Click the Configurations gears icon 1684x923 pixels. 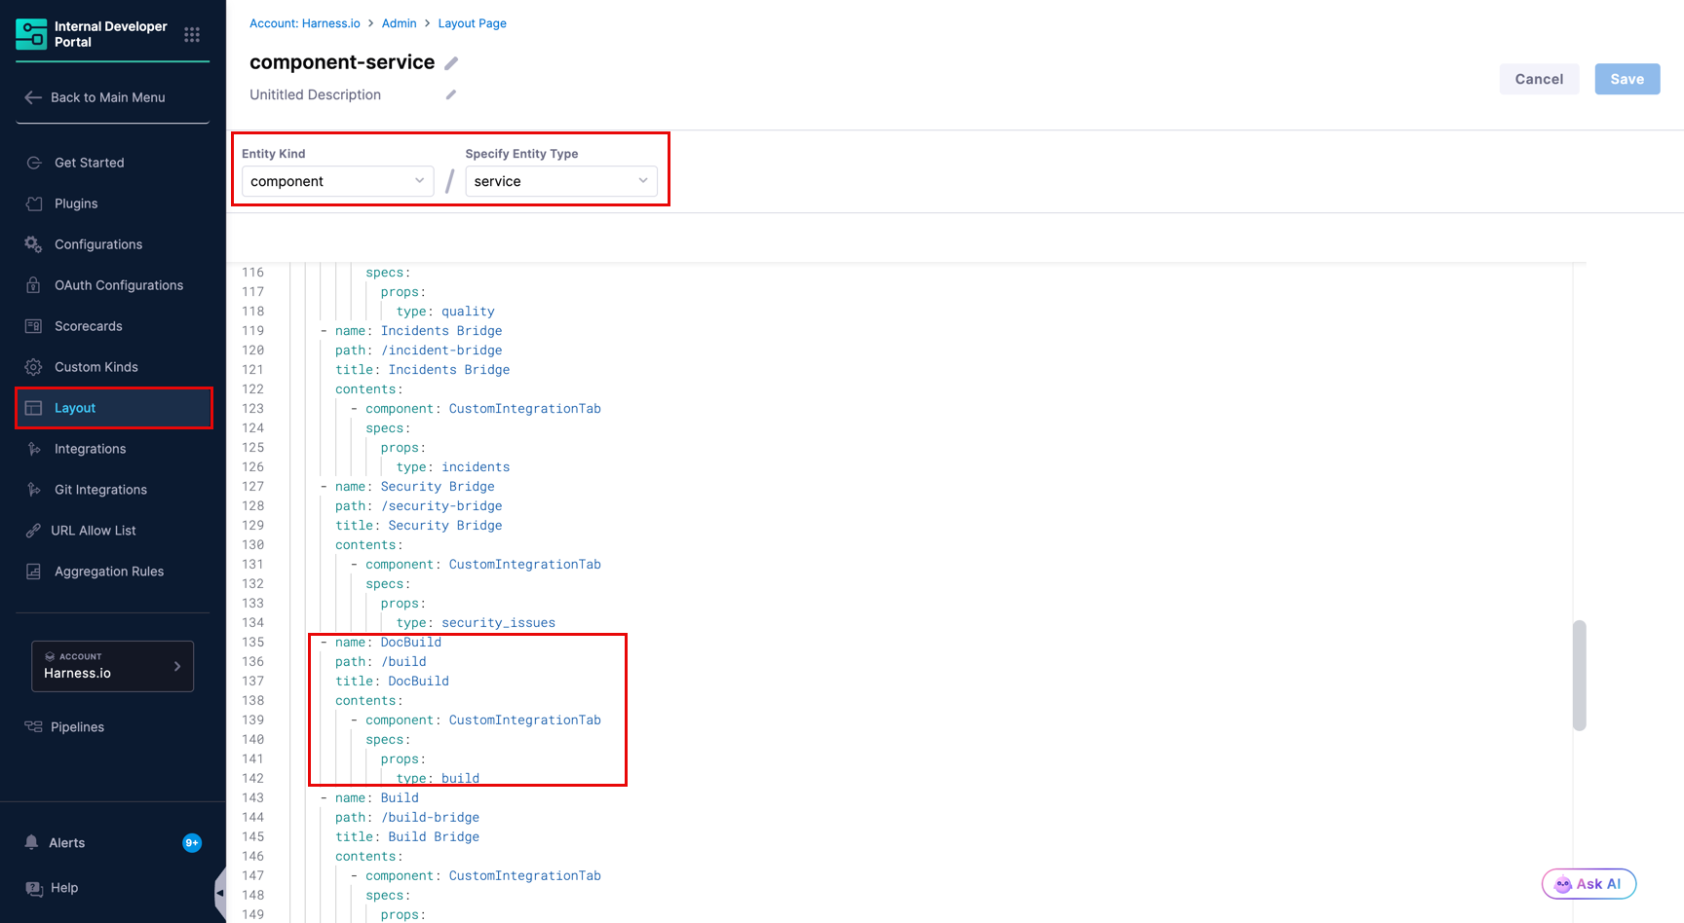[x=34, y=244]
